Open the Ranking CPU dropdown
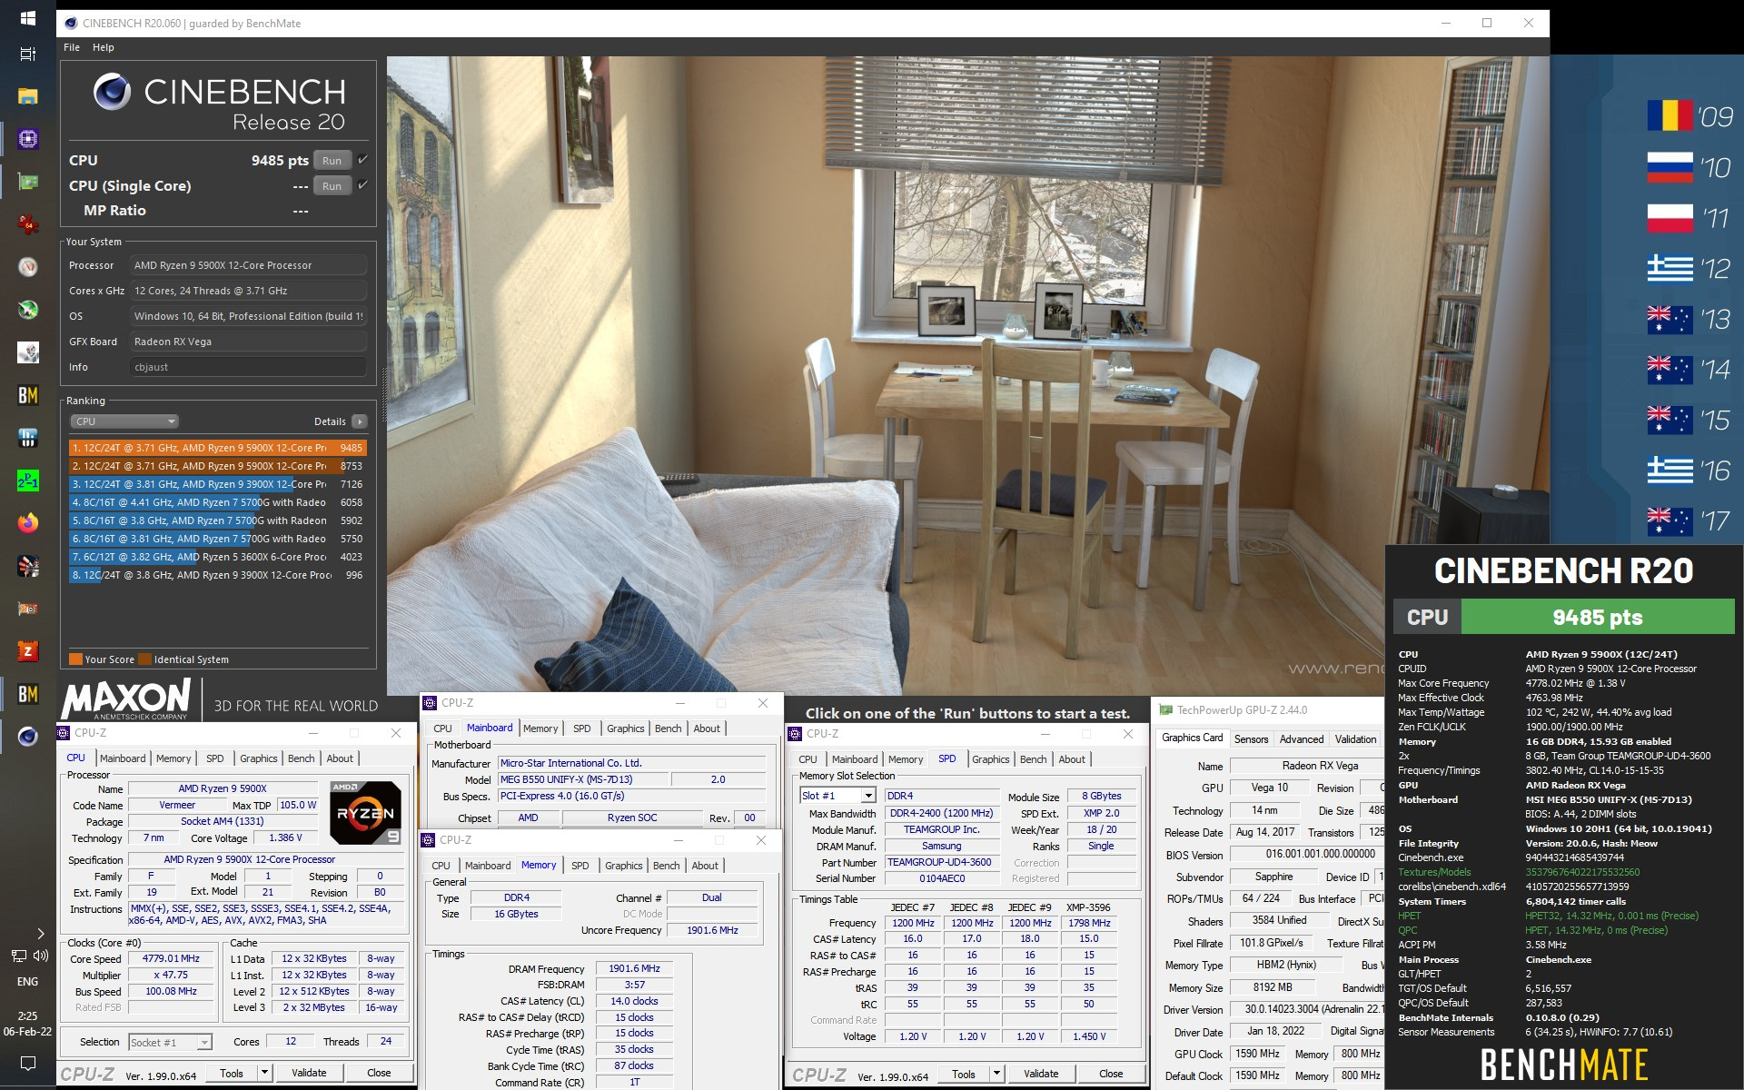 coord(124,421)
